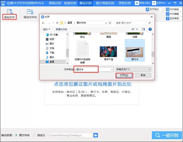The height and width of the screenshot is (142, 183).
Task: Switch to 语音识别 tab
Action: tap(125, 3)
